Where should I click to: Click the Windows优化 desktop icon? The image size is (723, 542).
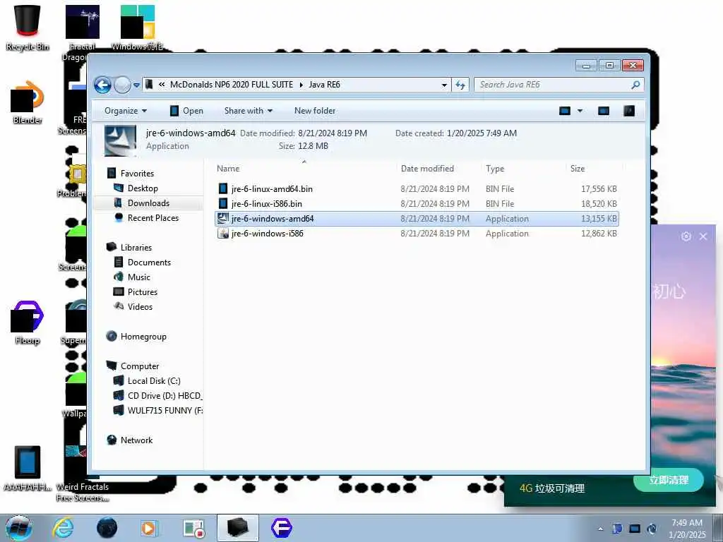138,28
